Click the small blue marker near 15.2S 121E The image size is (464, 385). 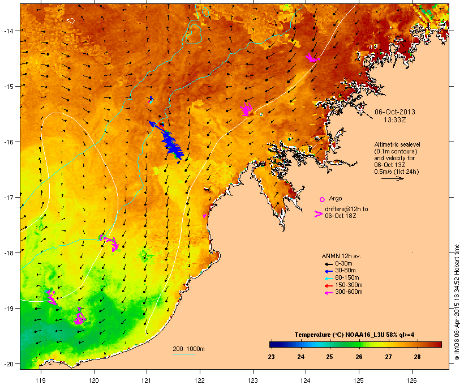coord(151,100)
